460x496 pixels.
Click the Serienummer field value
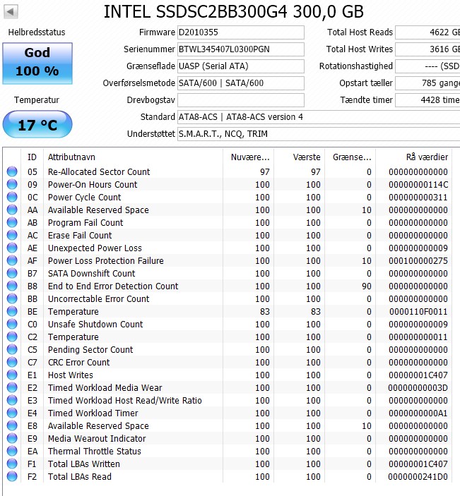coord(240,49)
